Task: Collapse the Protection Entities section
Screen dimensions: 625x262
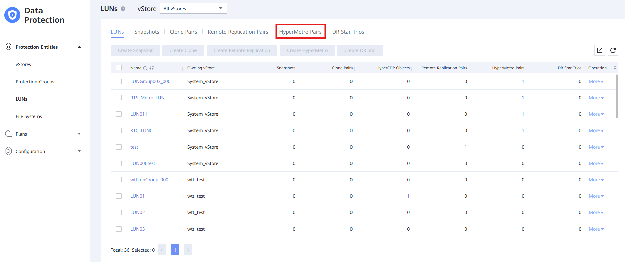Action: point(79,47)
